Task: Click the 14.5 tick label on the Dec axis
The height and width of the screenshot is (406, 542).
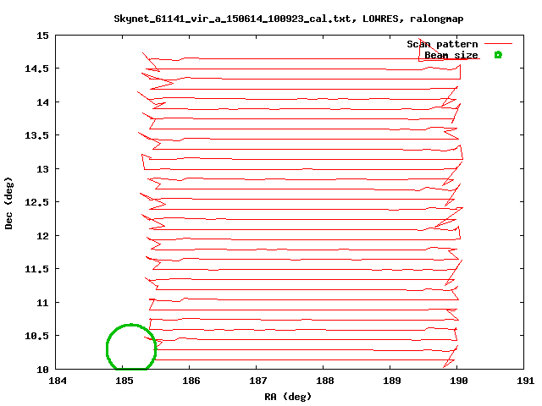Action: [37, 69]
